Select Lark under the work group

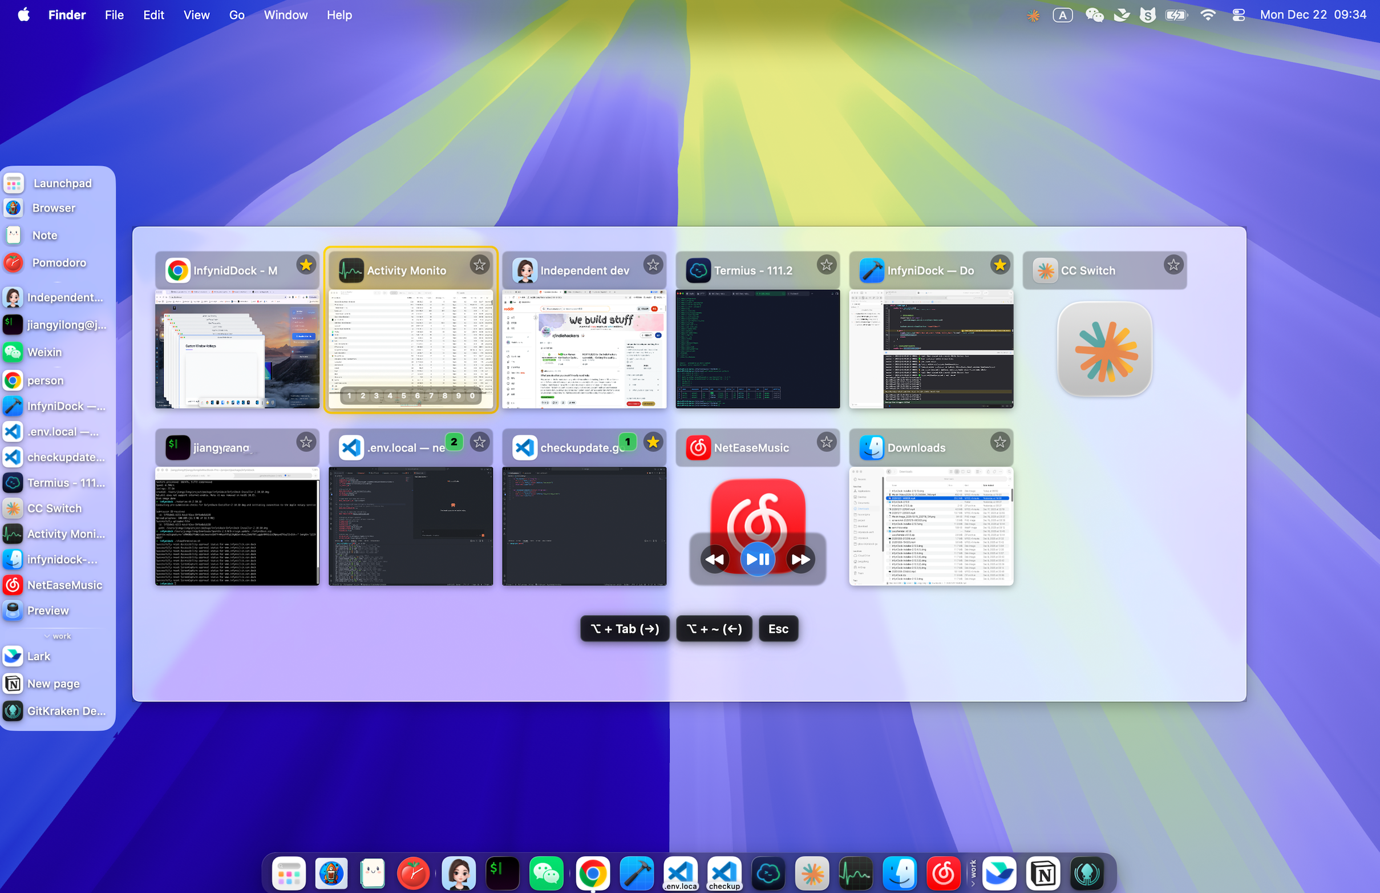point(39,656)
